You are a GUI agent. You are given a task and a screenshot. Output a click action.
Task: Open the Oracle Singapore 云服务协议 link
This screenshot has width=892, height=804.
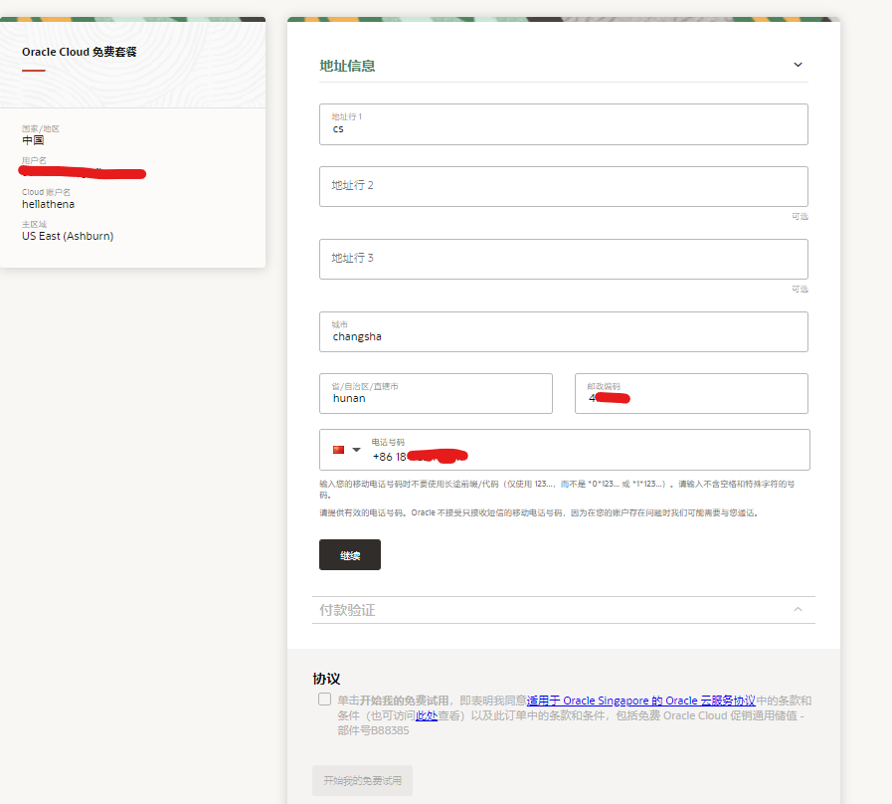(641, 701)
